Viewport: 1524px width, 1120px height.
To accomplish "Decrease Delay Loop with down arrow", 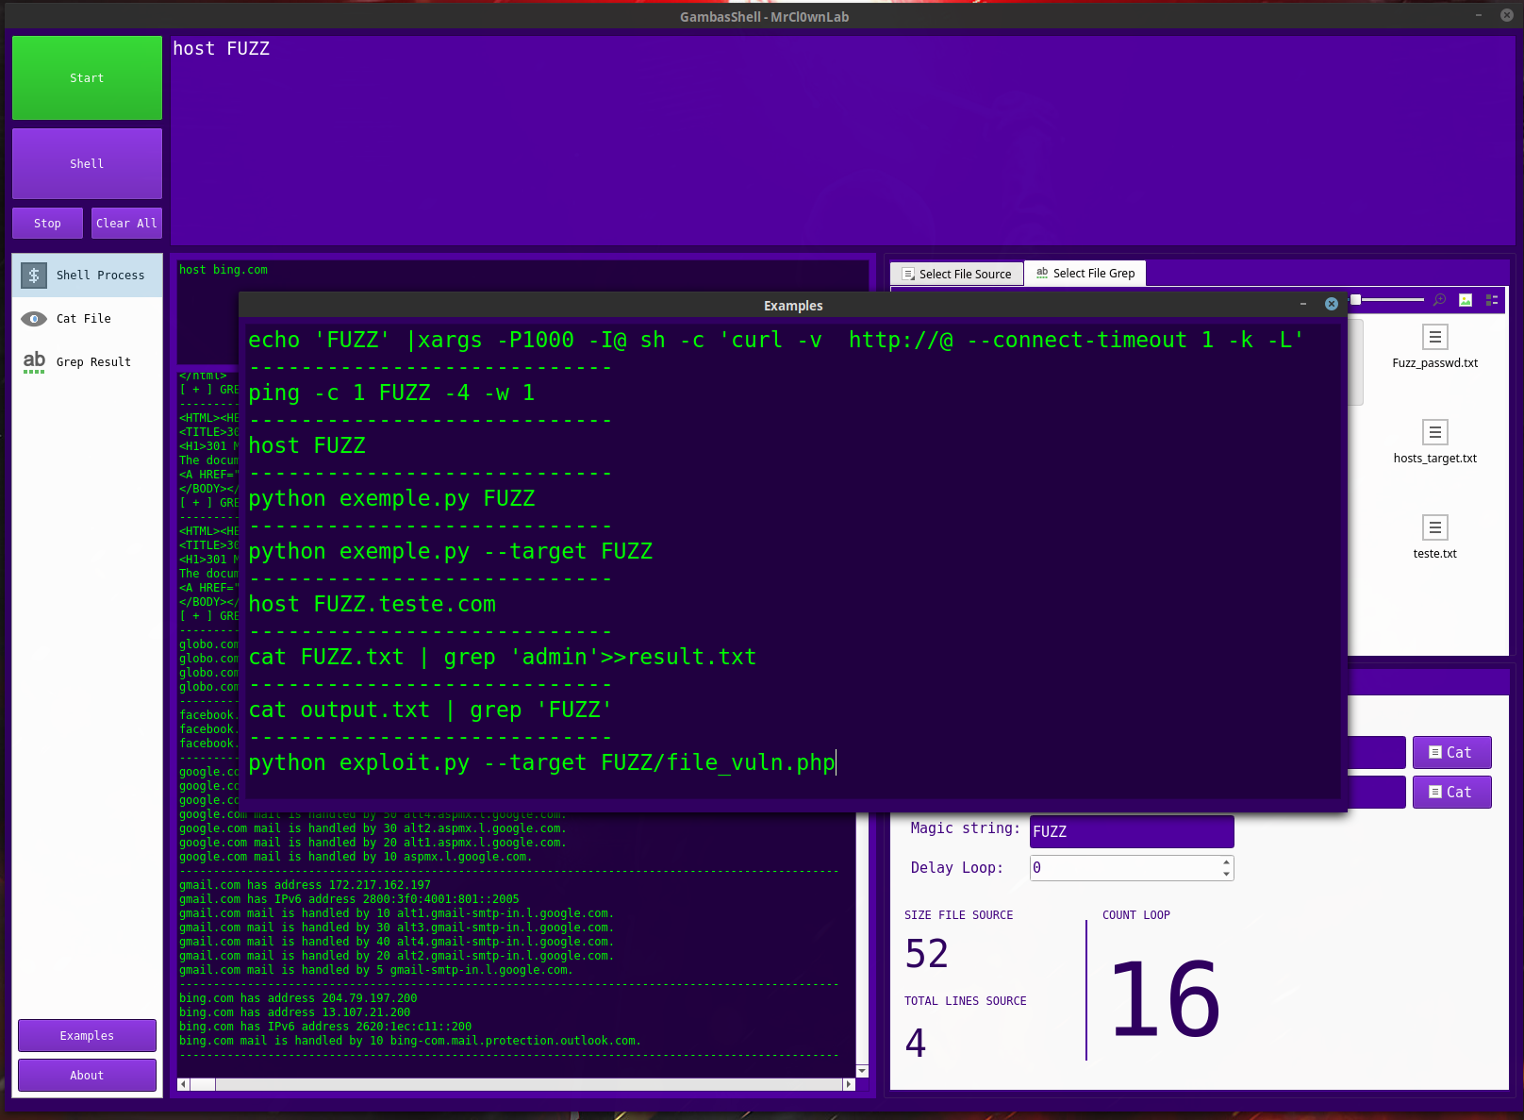I will (x=1226, y=875).
